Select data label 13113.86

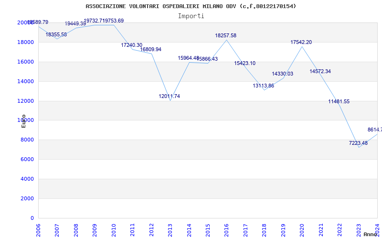click(264, 86)
